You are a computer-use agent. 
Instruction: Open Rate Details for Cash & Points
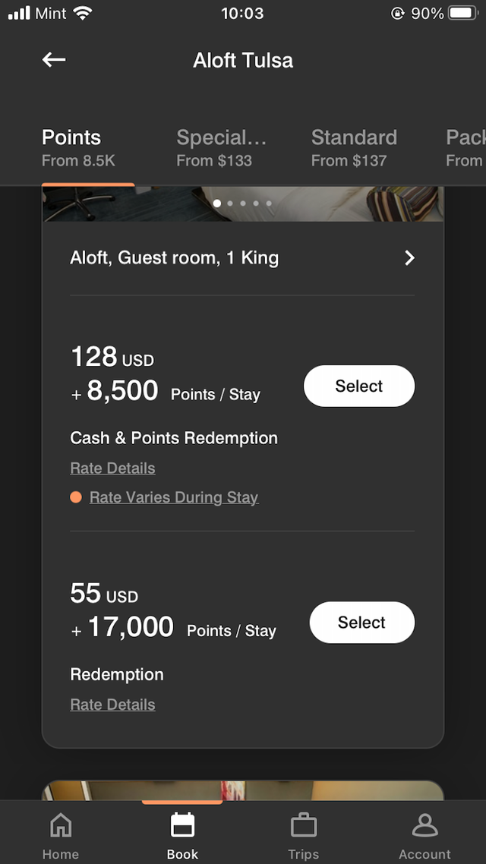pyautogui.click(x=112, y=468)
